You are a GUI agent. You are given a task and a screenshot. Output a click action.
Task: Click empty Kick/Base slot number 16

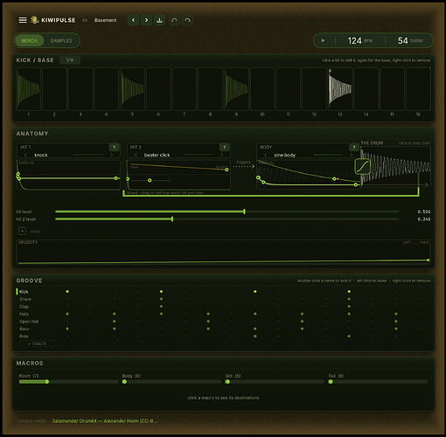pyautogui.click(x=418, y=89)
